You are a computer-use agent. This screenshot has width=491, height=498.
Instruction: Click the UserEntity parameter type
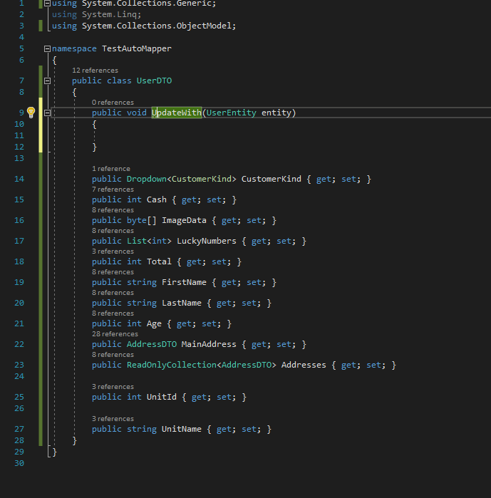[x=231, y=113]
